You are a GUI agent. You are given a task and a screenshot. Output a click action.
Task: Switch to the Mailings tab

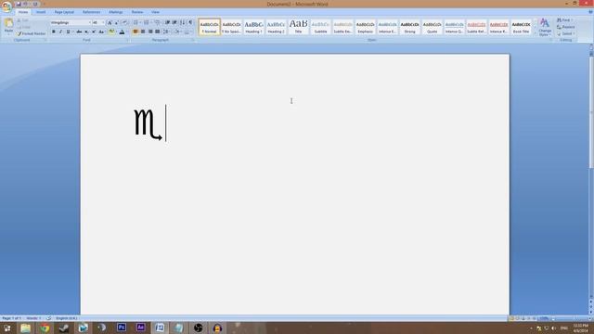pyautogui.click(x=115, y=12)
